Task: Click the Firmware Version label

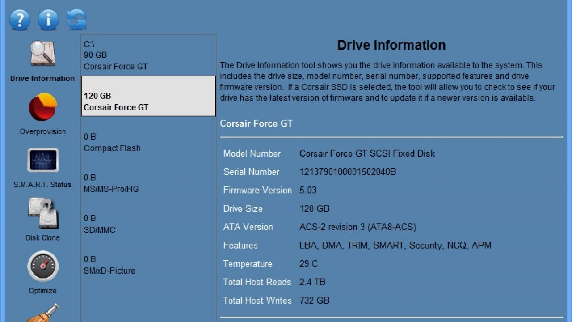Action: pos(257,190)
